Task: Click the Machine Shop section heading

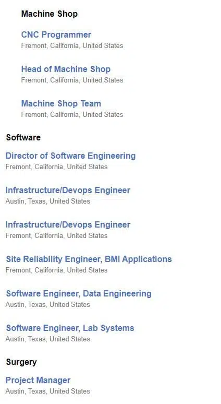Action: pyautogui.click(x=50, y=14)
